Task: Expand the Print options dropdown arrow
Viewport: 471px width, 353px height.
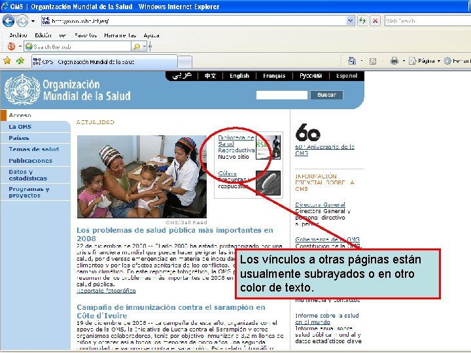Action: (404, 61)
